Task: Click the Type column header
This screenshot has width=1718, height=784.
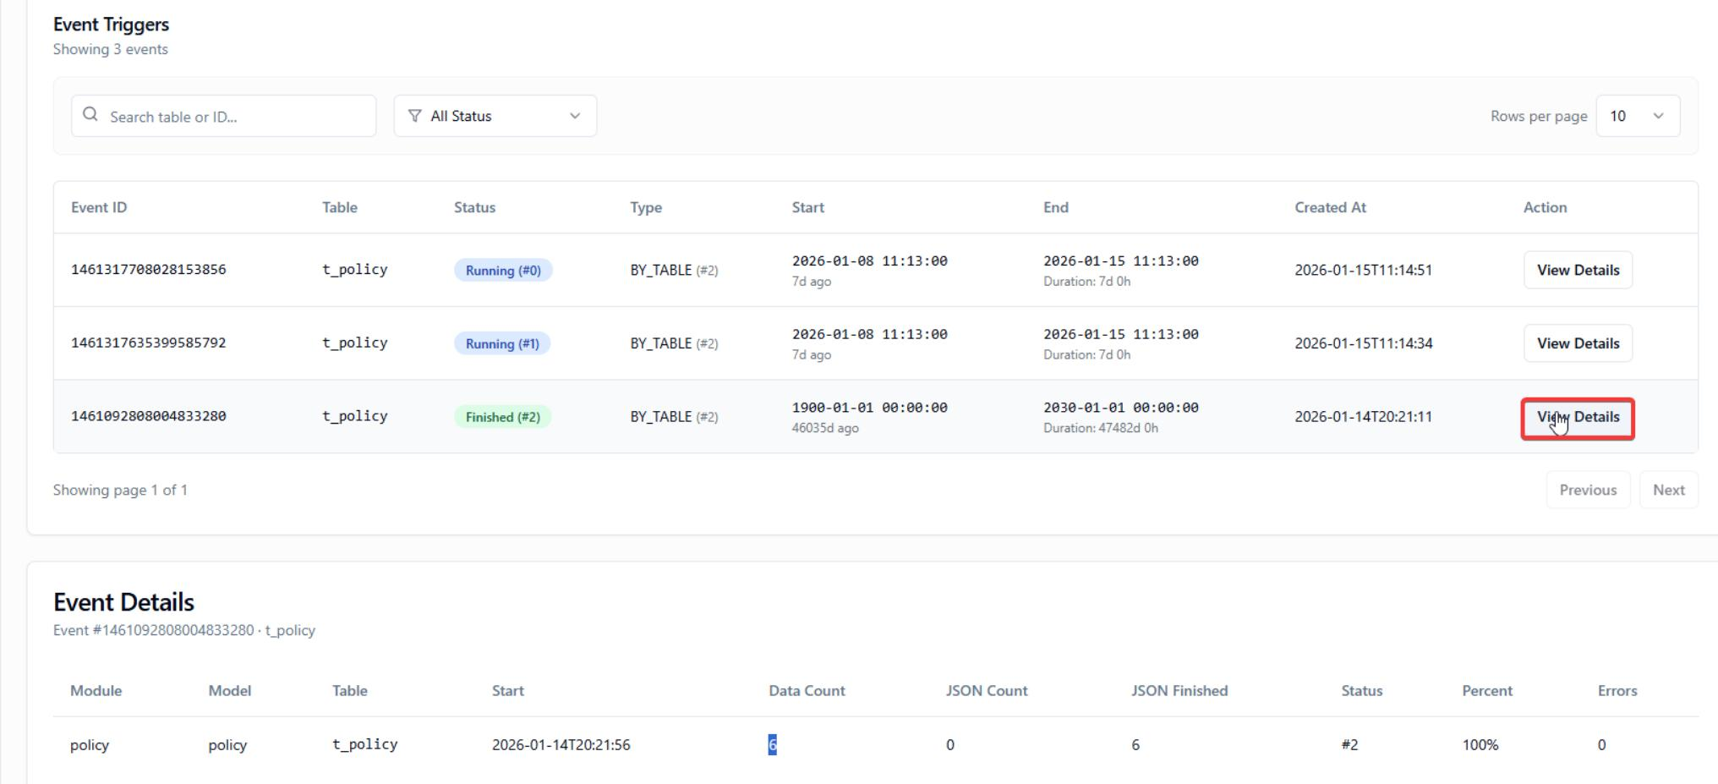Action: pyautogui.click(x=646, y=207)
